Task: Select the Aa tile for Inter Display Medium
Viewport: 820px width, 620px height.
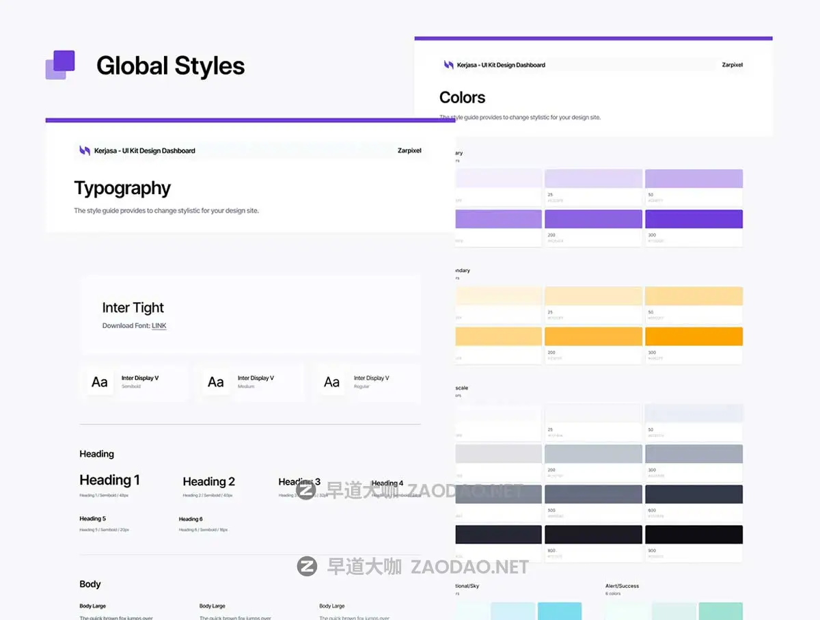Action: tap(216, 382)
